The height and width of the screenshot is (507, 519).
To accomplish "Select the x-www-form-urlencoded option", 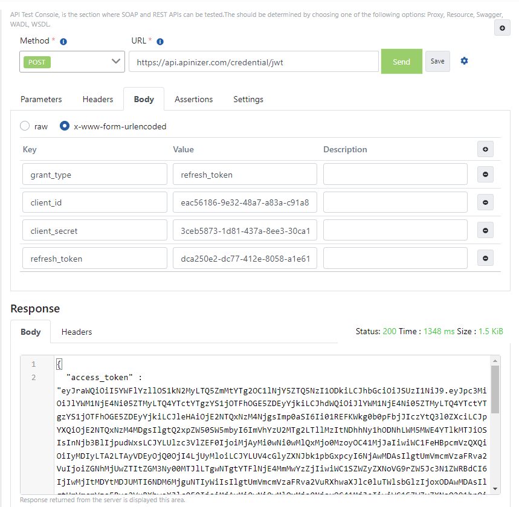I will [x=65, y=126].
